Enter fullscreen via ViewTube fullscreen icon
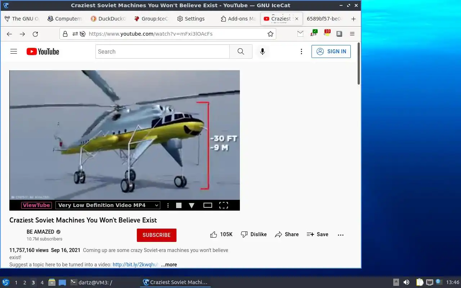Image resolution: width=461 pixels, height=288 pixels. click(224, 205)
